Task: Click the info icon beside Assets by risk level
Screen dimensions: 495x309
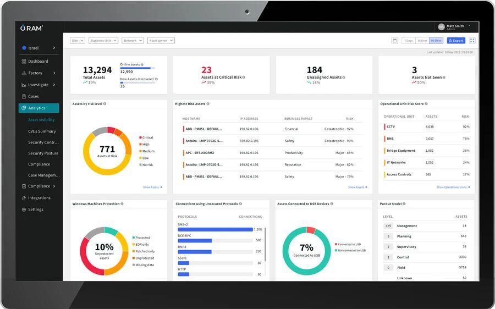Action: [x=105, y=104]
